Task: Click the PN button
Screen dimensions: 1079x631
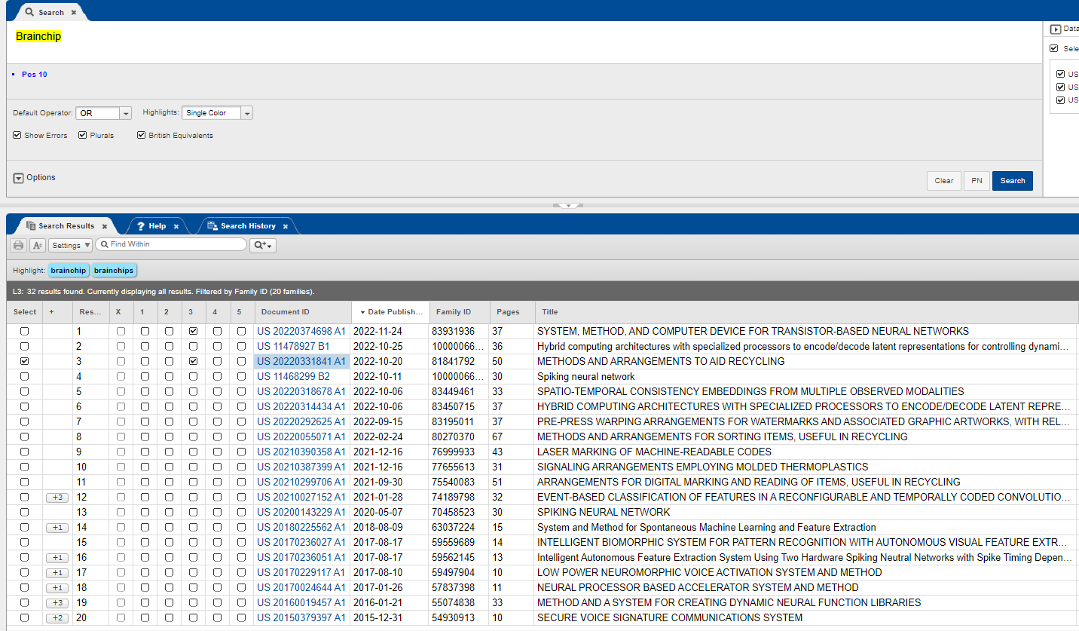Action: click(977, 181)
